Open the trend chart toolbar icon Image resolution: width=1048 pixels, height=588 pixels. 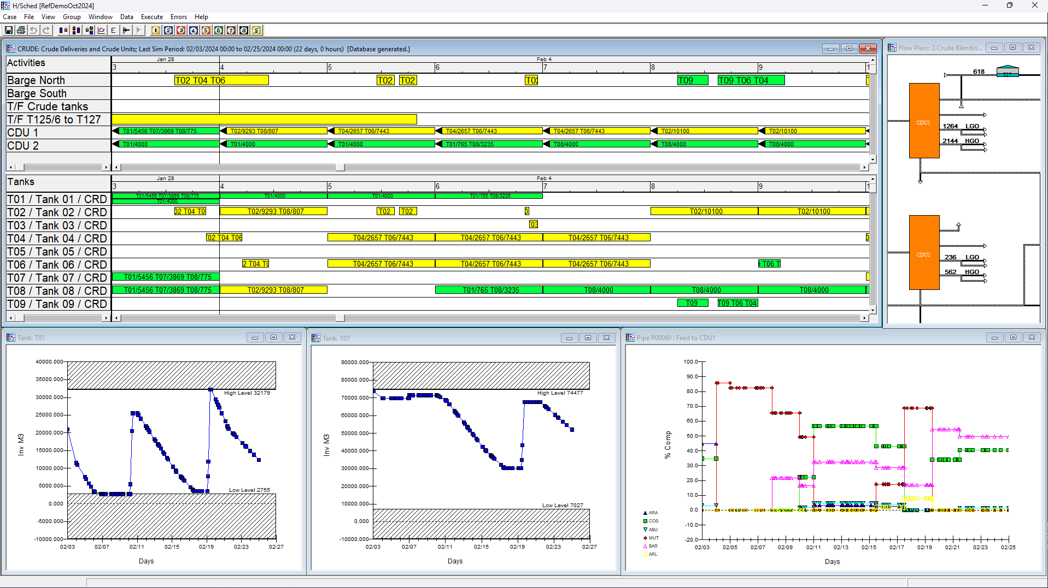pyautogui.click(x=101, y=31)
